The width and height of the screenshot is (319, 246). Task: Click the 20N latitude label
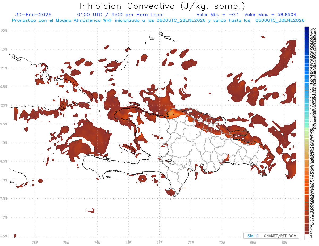(4, 105)
